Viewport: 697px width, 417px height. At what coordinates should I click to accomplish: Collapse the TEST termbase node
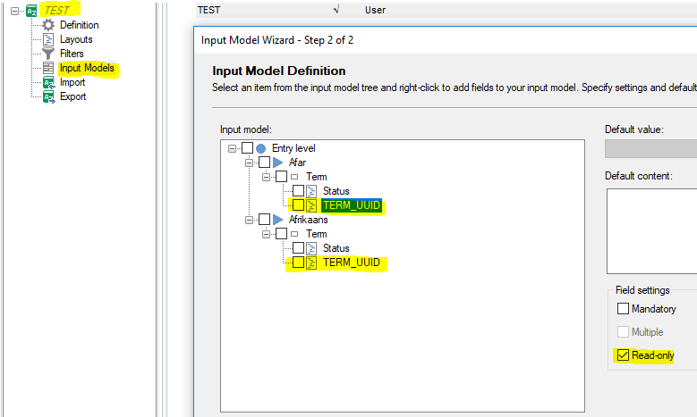tap(15, 11)
